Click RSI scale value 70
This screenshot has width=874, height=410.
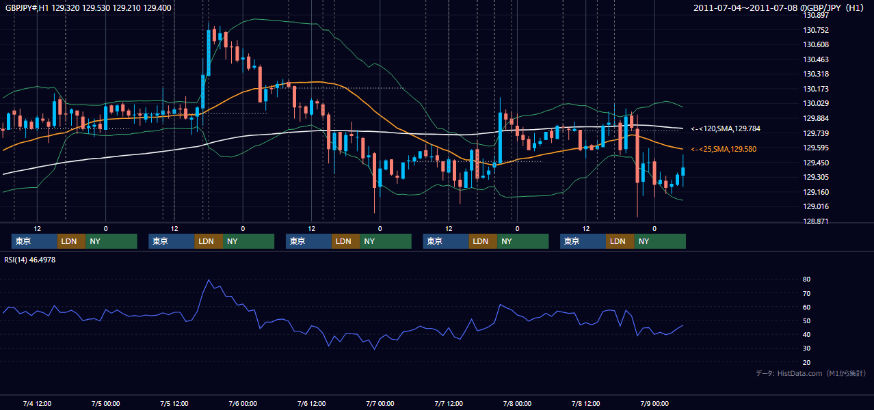pyautogui.click(x=807, y=293)
